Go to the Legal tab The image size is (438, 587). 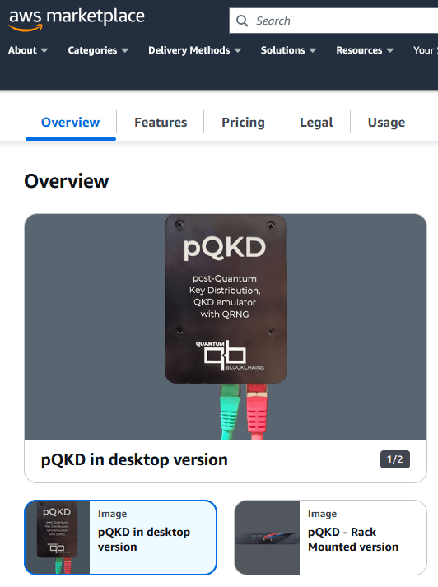pyautogui.click(x=316, y=123)
